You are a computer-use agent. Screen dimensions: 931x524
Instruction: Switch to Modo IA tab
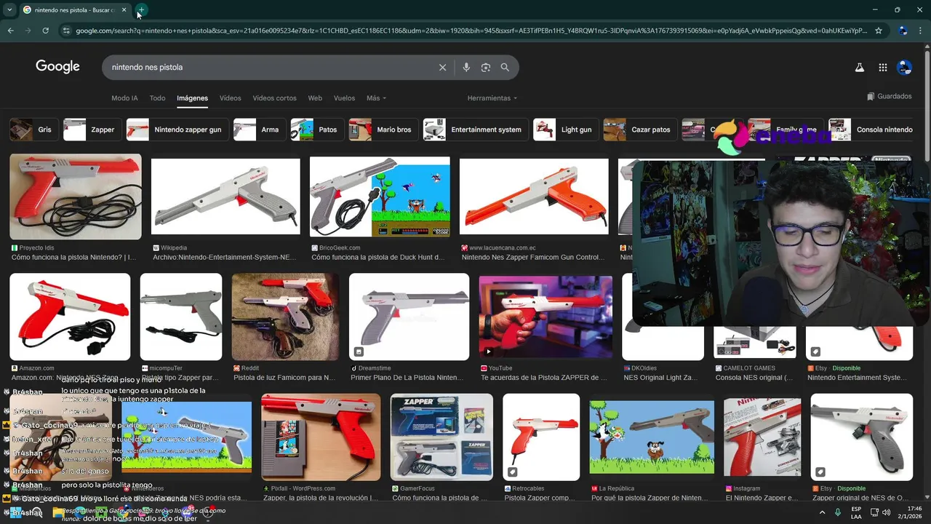(124, 98)
